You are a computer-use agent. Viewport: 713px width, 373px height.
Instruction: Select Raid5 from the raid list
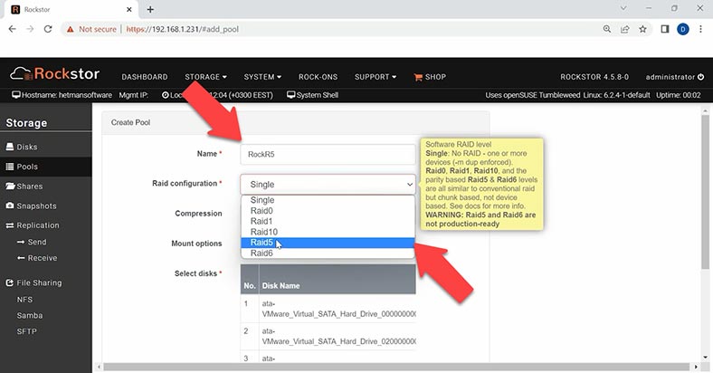[x=328, y=243]
